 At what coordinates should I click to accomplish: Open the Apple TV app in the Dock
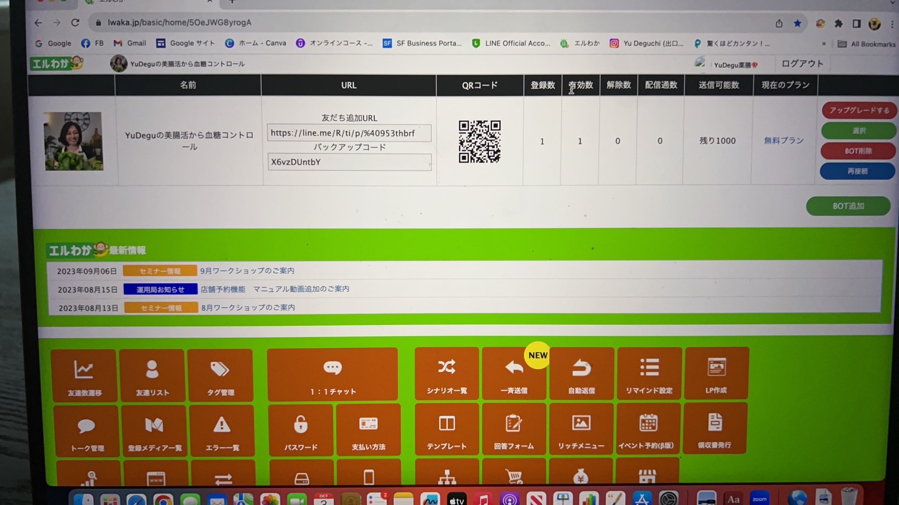pos(457,499)
